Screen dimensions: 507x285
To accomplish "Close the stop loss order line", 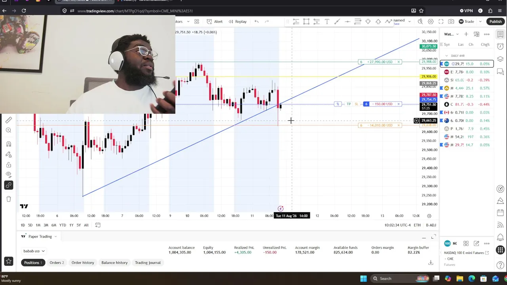I will tap(399, 125).
